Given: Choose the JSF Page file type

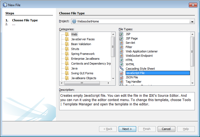Looking at the screenshot, I should (132, 38).
